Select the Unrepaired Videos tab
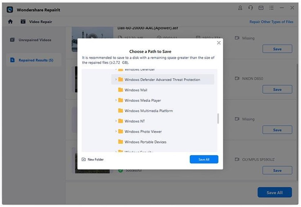 point(33,40)
